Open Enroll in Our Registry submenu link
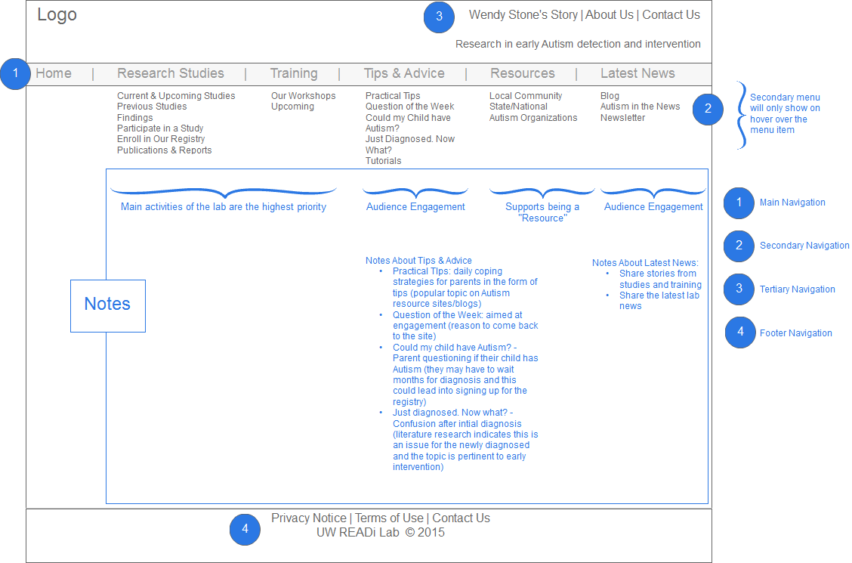This screenshot has height=563, width=852. [161, 139]
